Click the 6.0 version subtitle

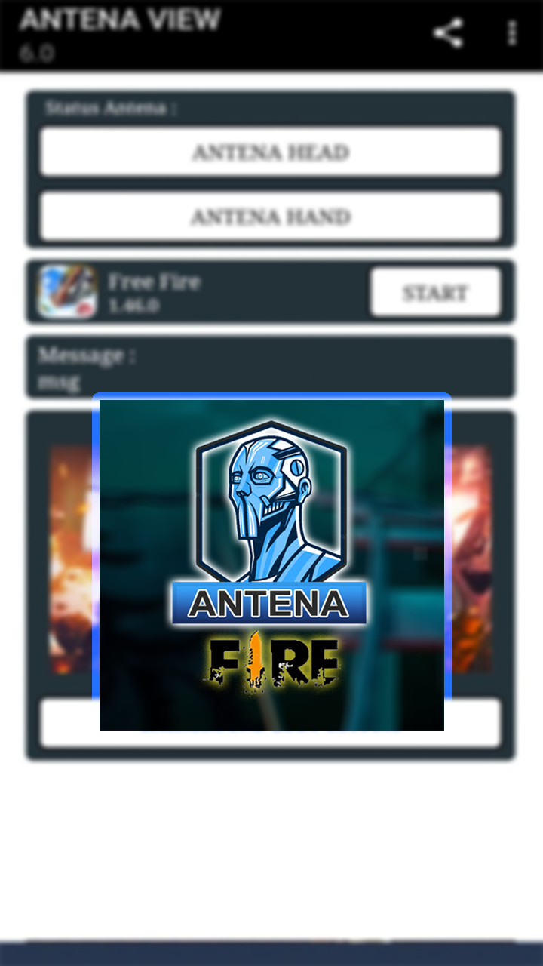36,54
